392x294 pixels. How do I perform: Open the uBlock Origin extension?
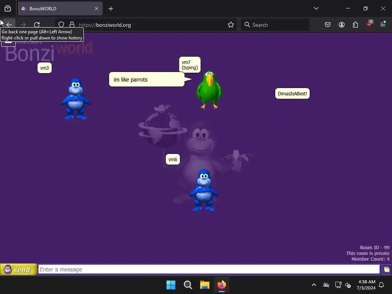[x=369, y=24]
